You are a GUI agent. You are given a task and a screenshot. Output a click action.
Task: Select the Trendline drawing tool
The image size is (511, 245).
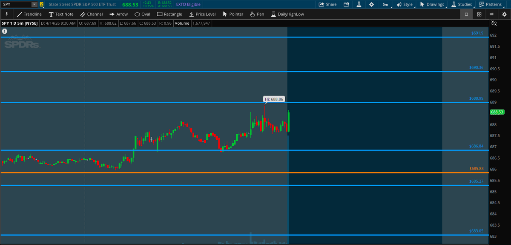click(29, 14)
